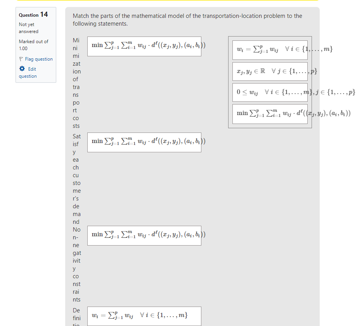The image size is (362, 326).
Task: Select the 0 ≤ w_ij answer tile
Action: pos(270,92)
